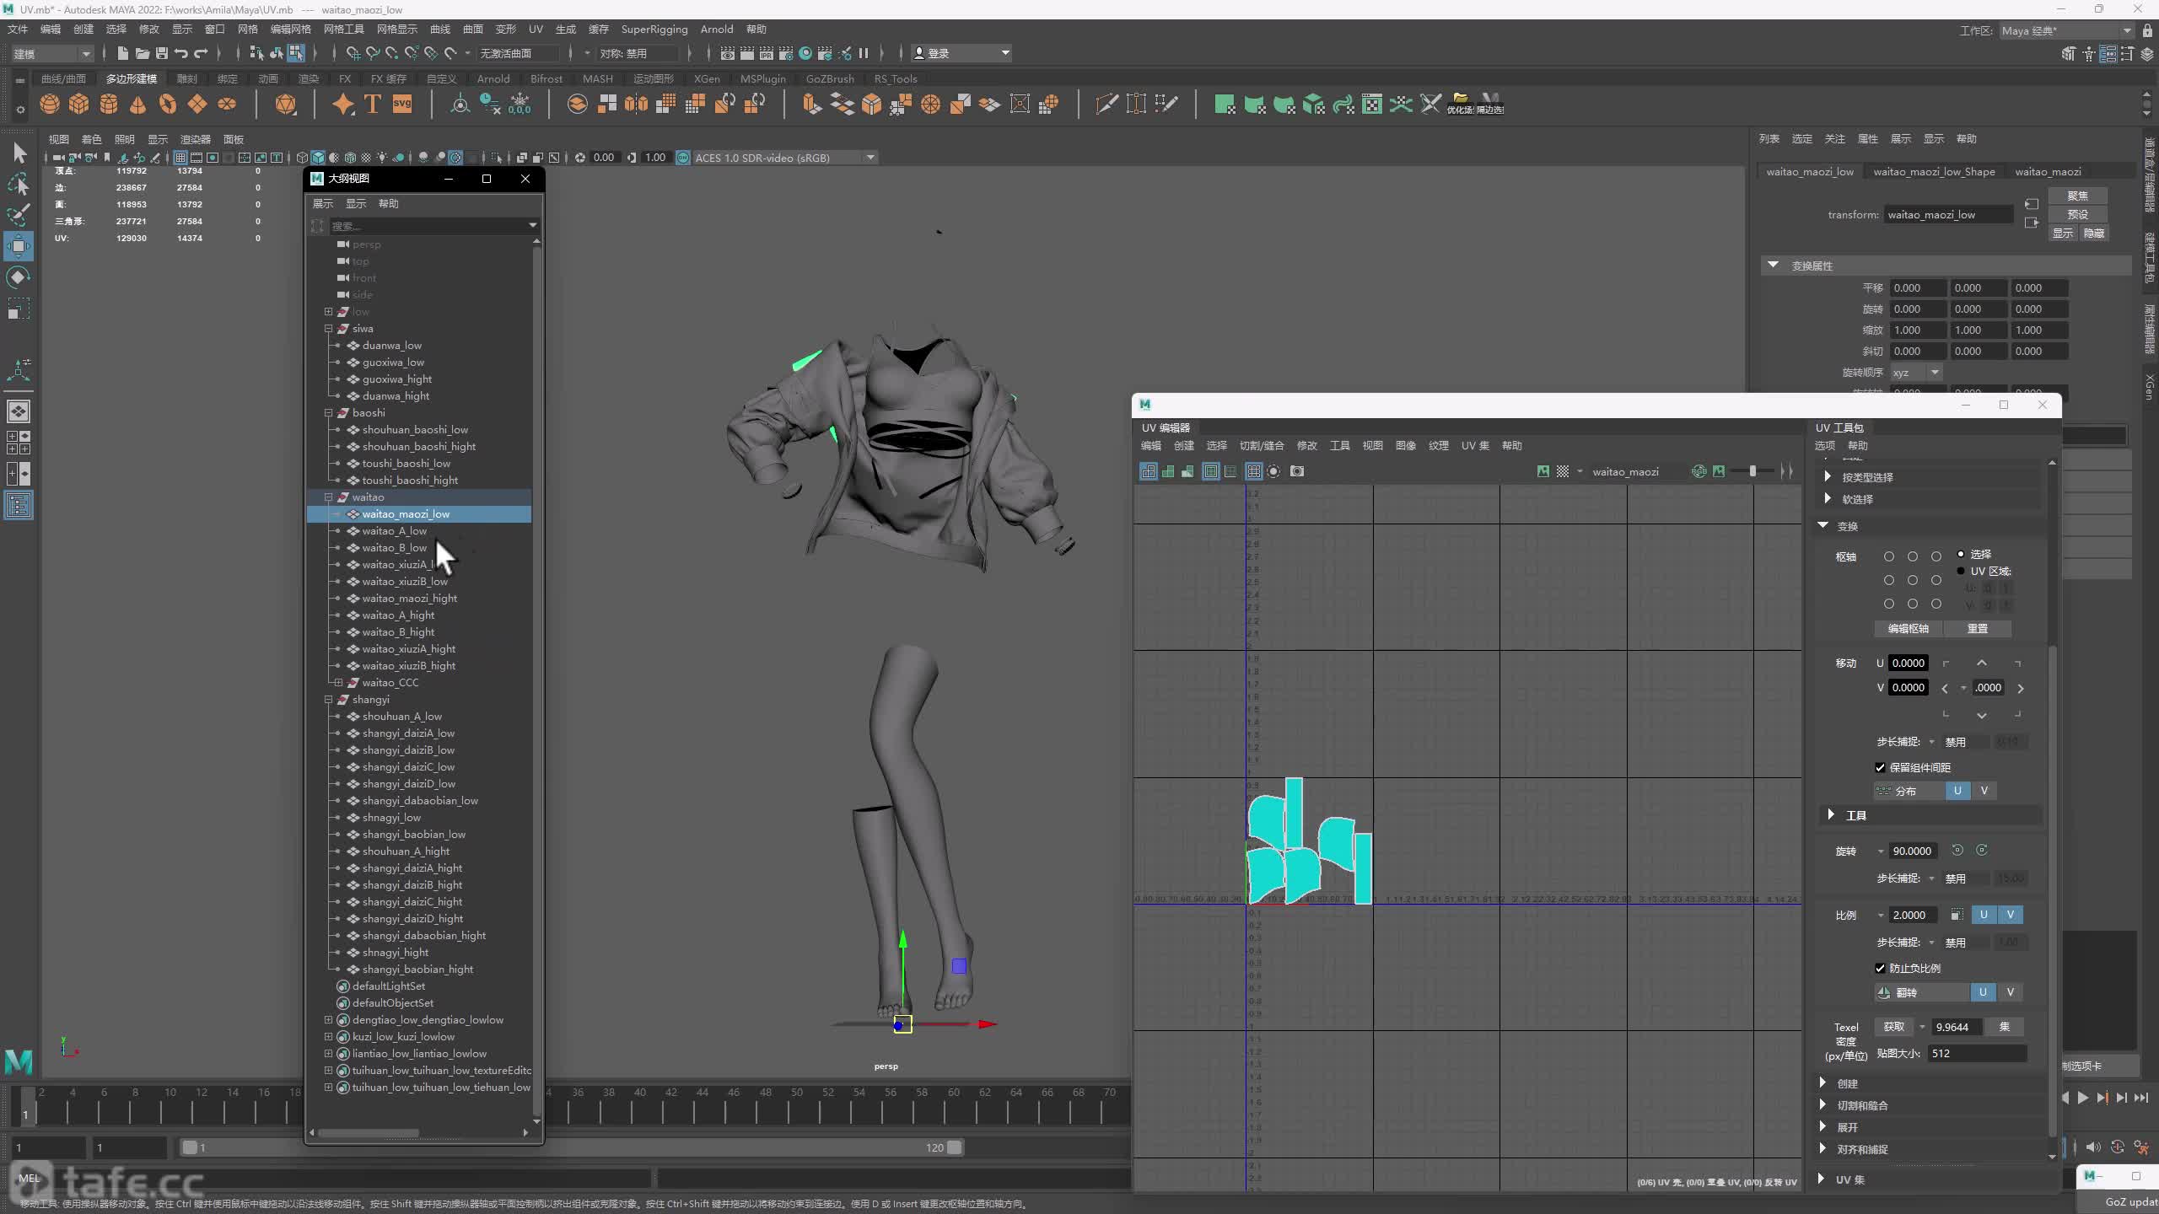Viewport: 2159px width, 1214px height.
Task: Select the Move tool in the toolbox
Action: click(x=19, y=246)
